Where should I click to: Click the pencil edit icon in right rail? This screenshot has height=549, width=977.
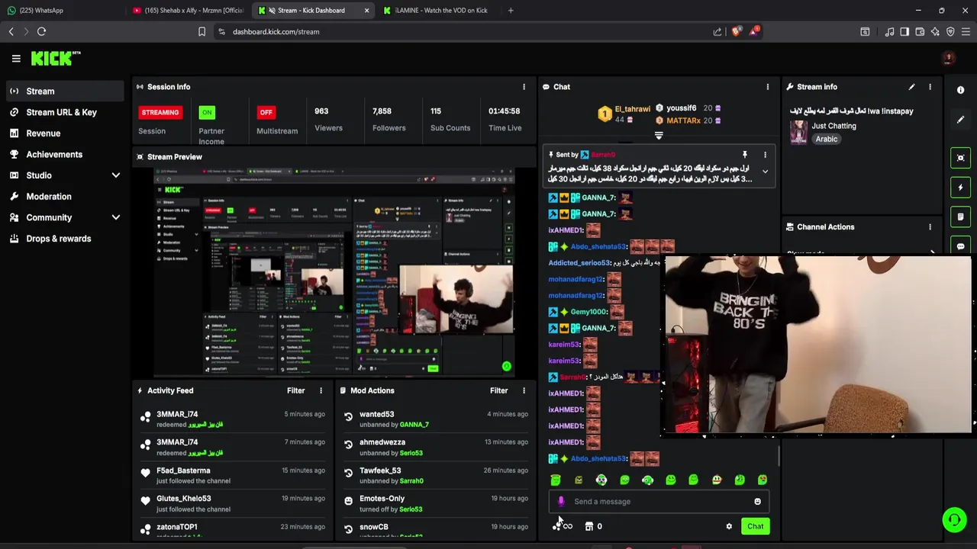pyautogui.click(x=961, y=120)
